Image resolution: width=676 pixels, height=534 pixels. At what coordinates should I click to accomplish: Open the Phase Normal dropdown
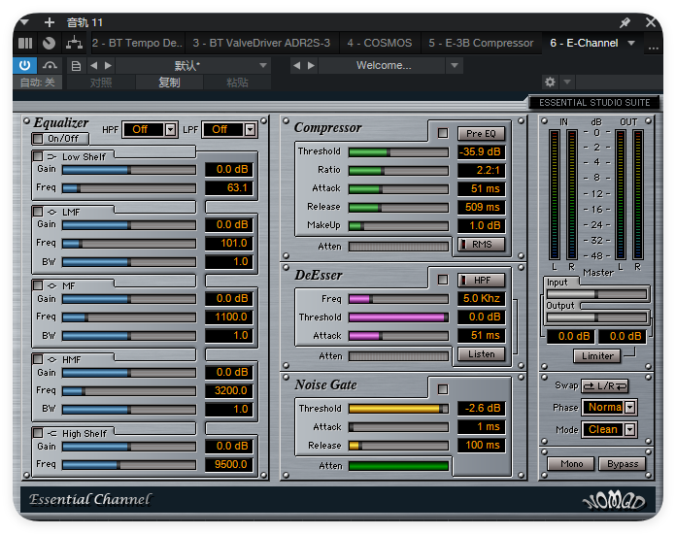pyautogui.click(x=609, y=407)
